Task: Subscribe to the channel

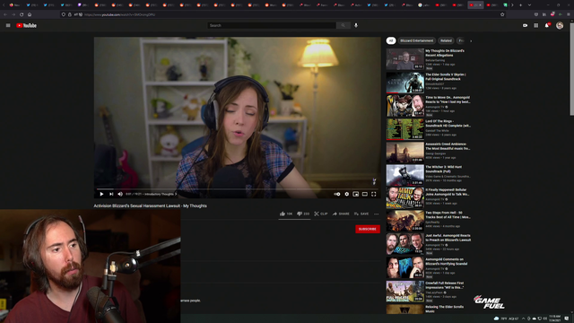Action: [368, 229]
